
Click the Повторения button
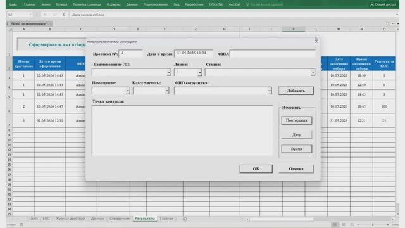[297, 120]
